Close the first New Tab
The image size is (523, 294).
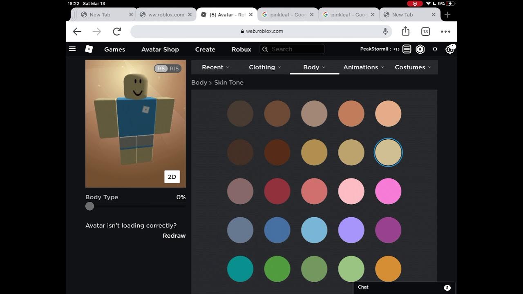tap(131, 15)
